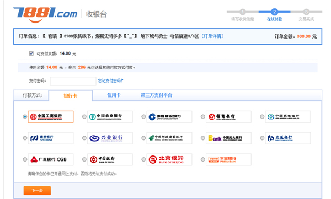The width and height of the screenshot is (331, 199).
Task: Click the order amount 300.00 元
Action: (307, 36)
